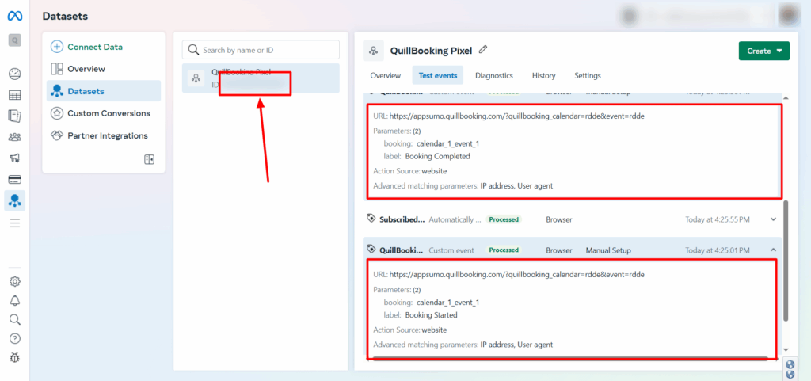
Task: Click Connect Data
Action: point(94,47)
